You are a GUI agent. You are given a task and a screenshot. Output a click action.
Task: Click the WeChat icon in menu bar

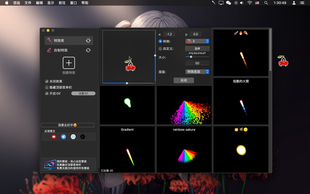coord(228,3)
